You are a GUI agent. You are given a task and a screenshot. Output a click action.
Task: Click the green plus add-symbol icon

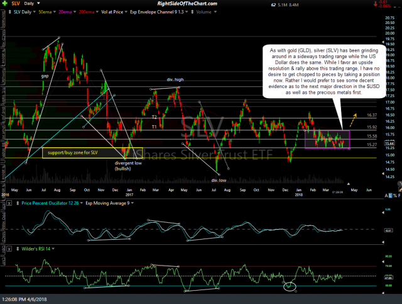(x=4, y=3)
